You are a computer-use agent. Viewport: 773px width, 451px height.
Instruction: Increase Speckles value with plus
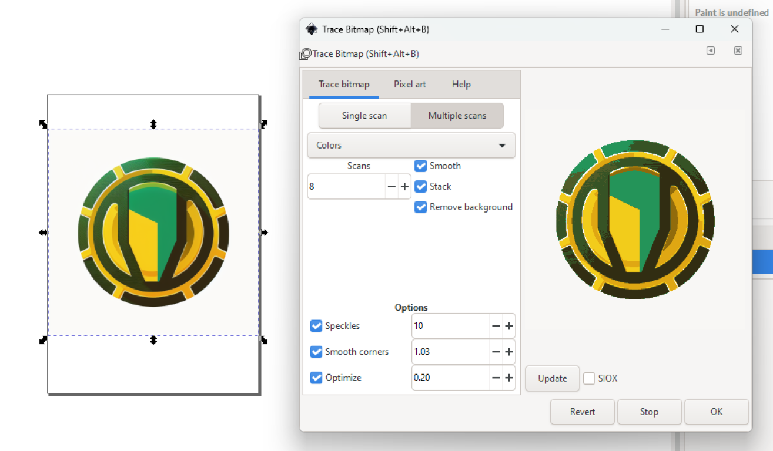509,326
